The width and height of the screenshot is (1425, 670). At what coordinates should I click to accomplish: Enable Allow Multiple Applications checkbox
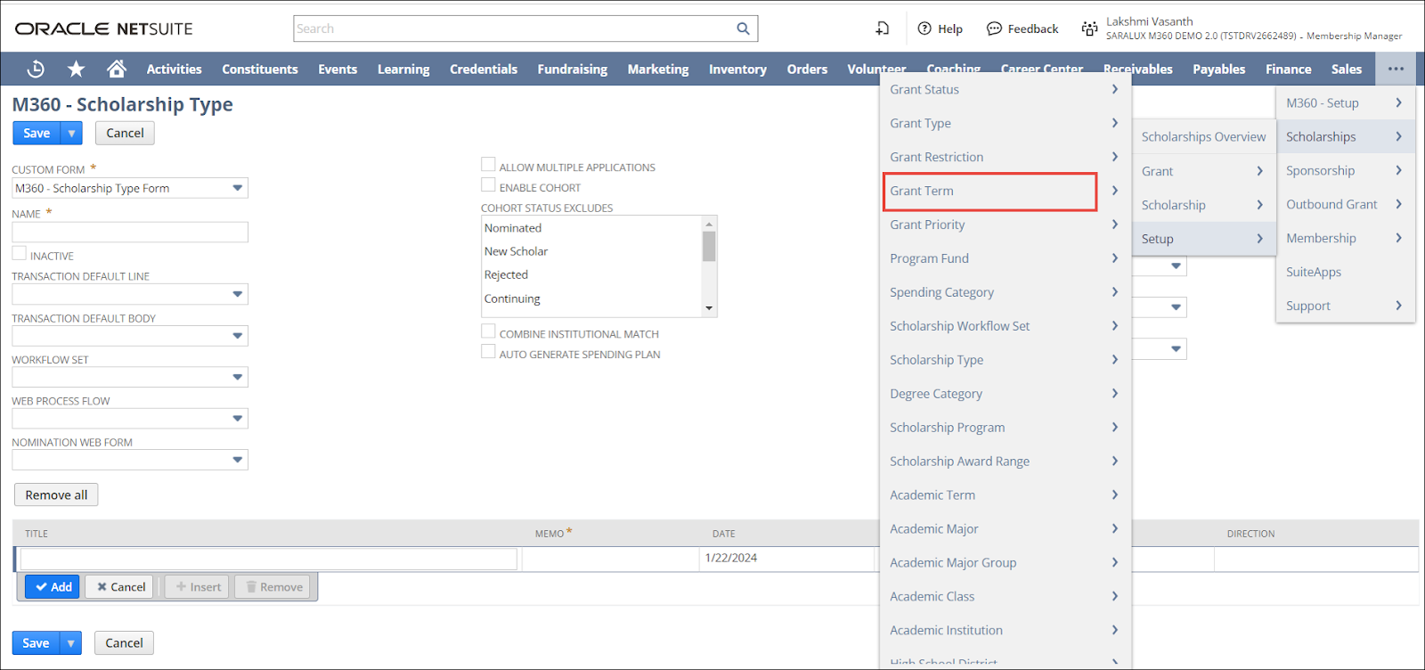point(488,165)
